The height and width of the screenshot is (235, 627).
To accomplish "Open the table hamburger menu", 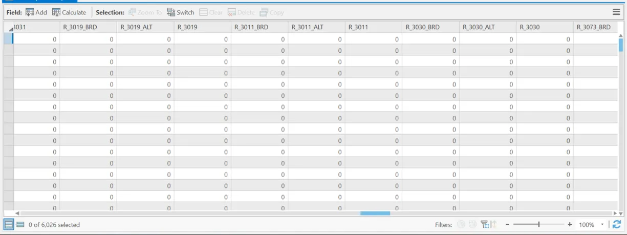I will click(616, 12).
